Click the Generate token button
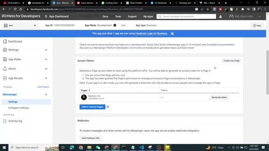269x151 pixels. (219, 97)
